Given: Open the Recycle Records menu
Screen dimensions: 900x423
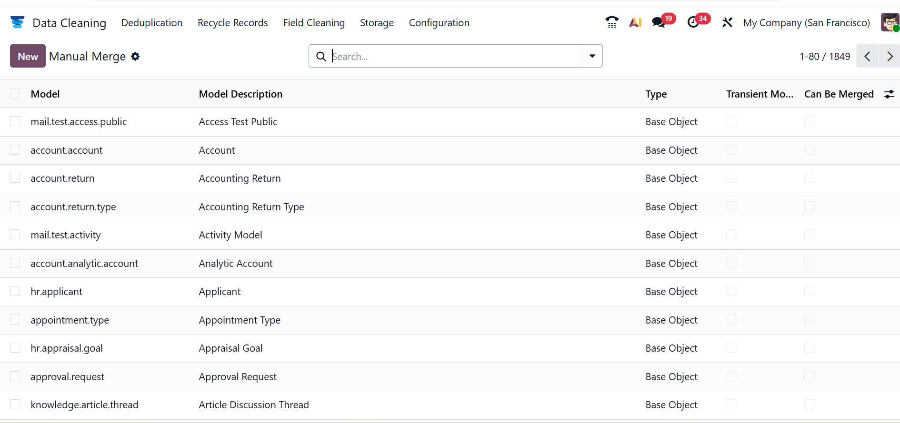Looking at the screenshot, I should [x=232, y=23].
